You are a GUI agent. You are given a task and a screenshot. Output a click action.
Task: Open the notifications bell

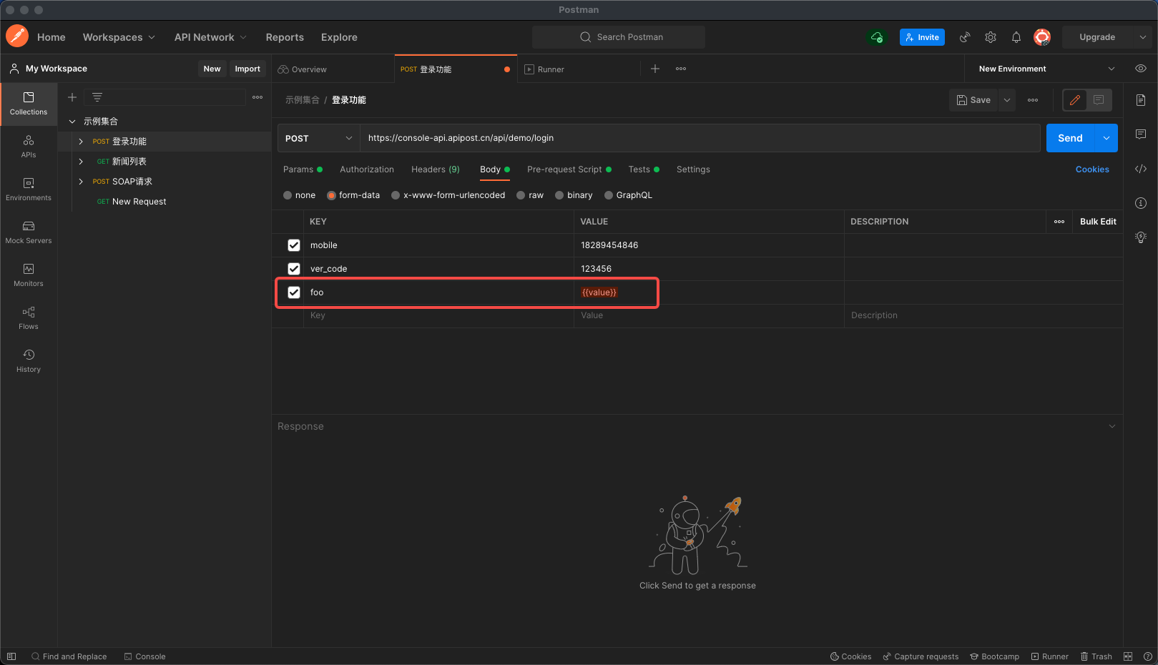pos(1016,37)
